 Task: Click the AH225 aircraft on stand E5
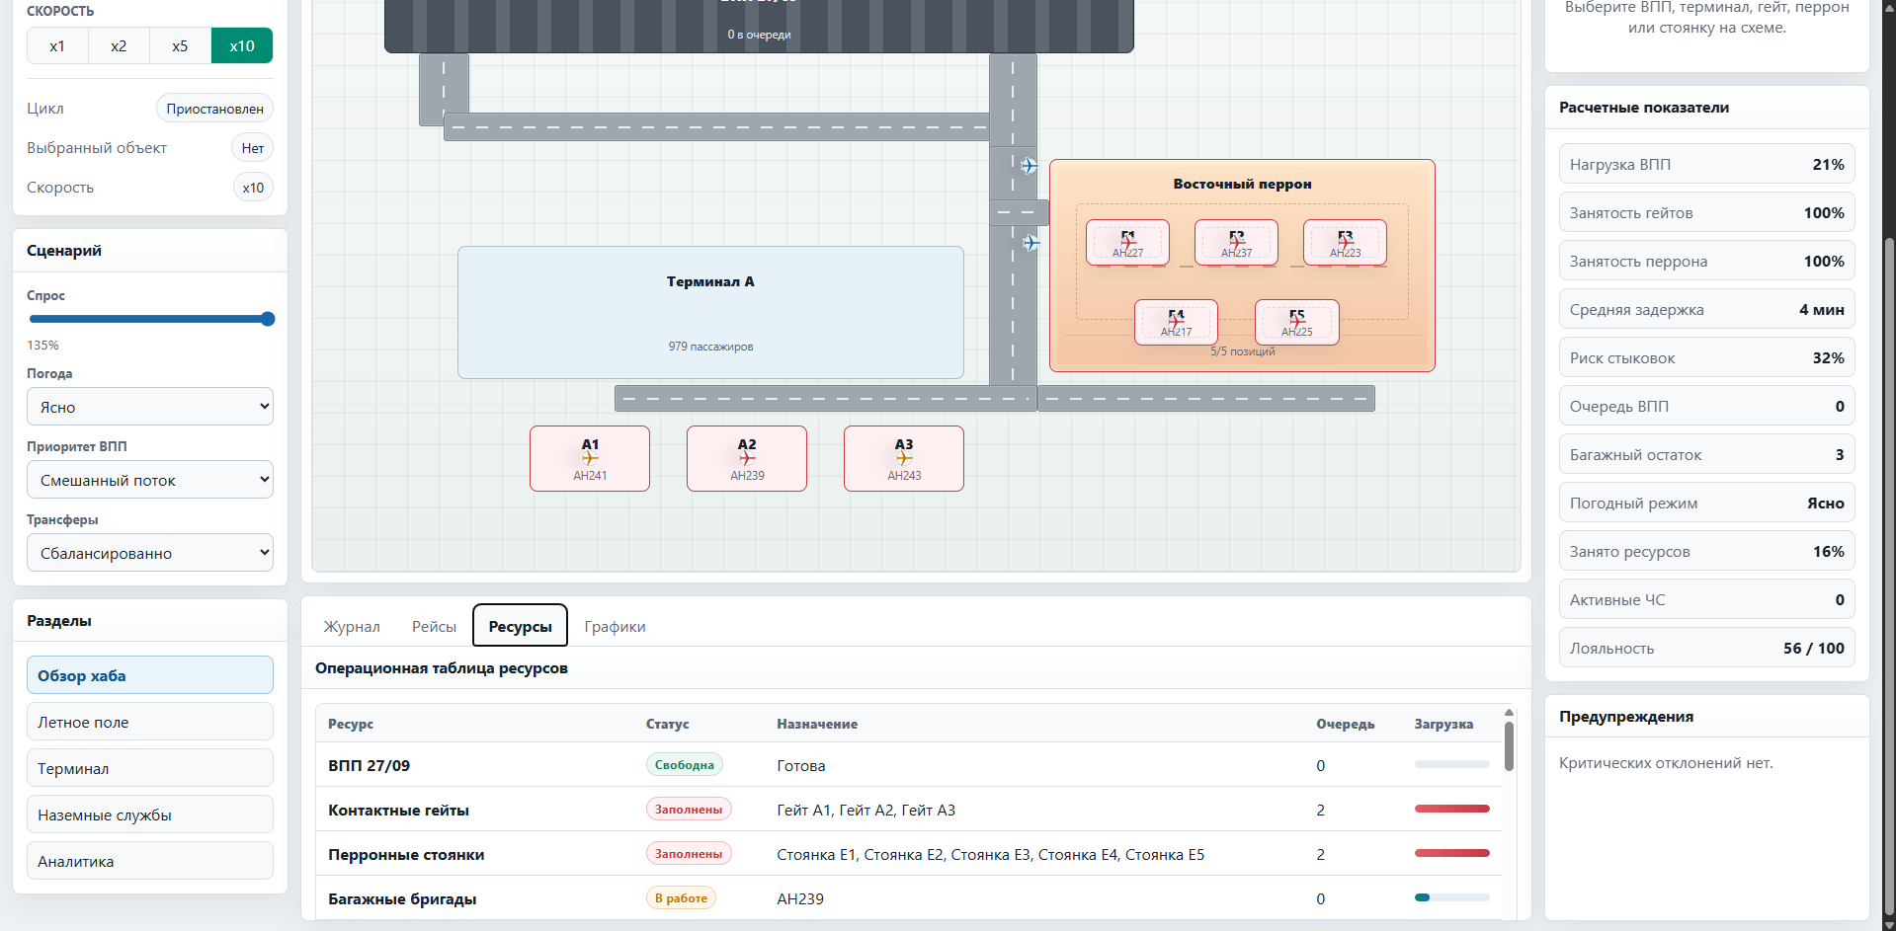click(x=1297, y=321)
